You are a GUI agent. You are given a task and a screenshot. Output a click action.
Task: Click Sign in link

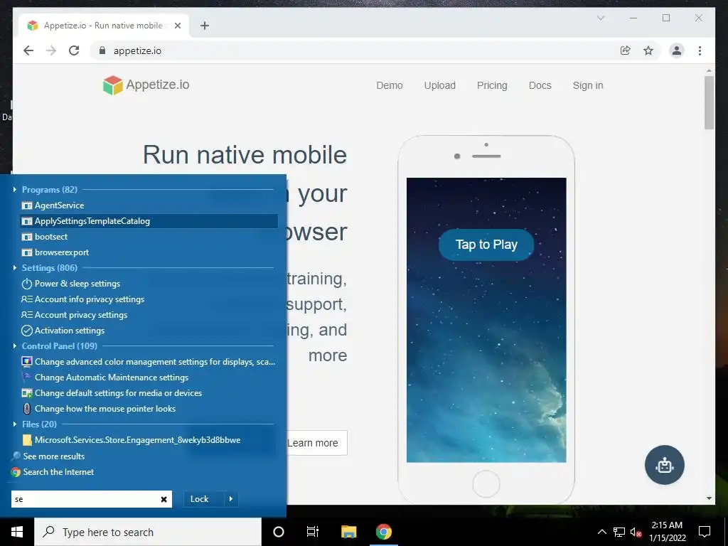(x=588, y=85)
